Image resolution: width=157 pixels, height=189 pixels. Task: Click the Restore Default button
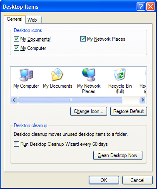pos(129,111)
